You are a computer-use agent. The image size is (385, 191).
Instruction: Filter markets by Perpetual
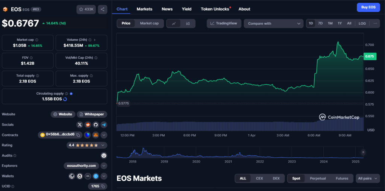(x=318, y=179)
